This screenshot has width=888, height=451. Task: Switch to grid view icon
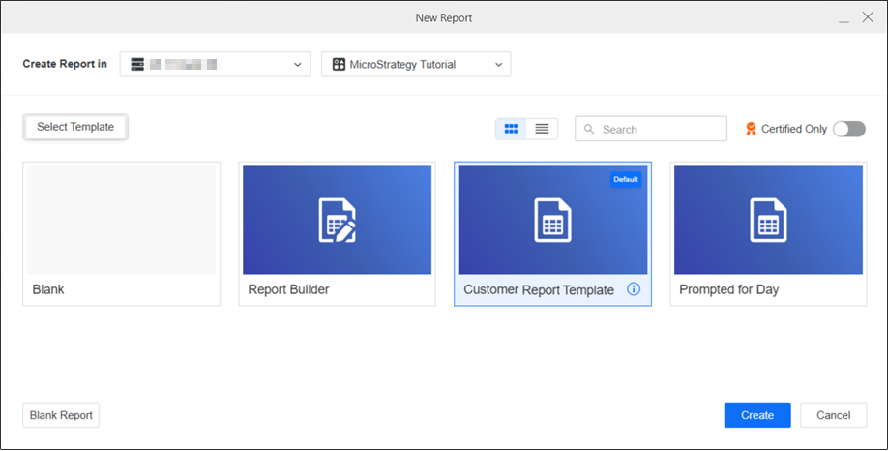[x=512, y=129]
